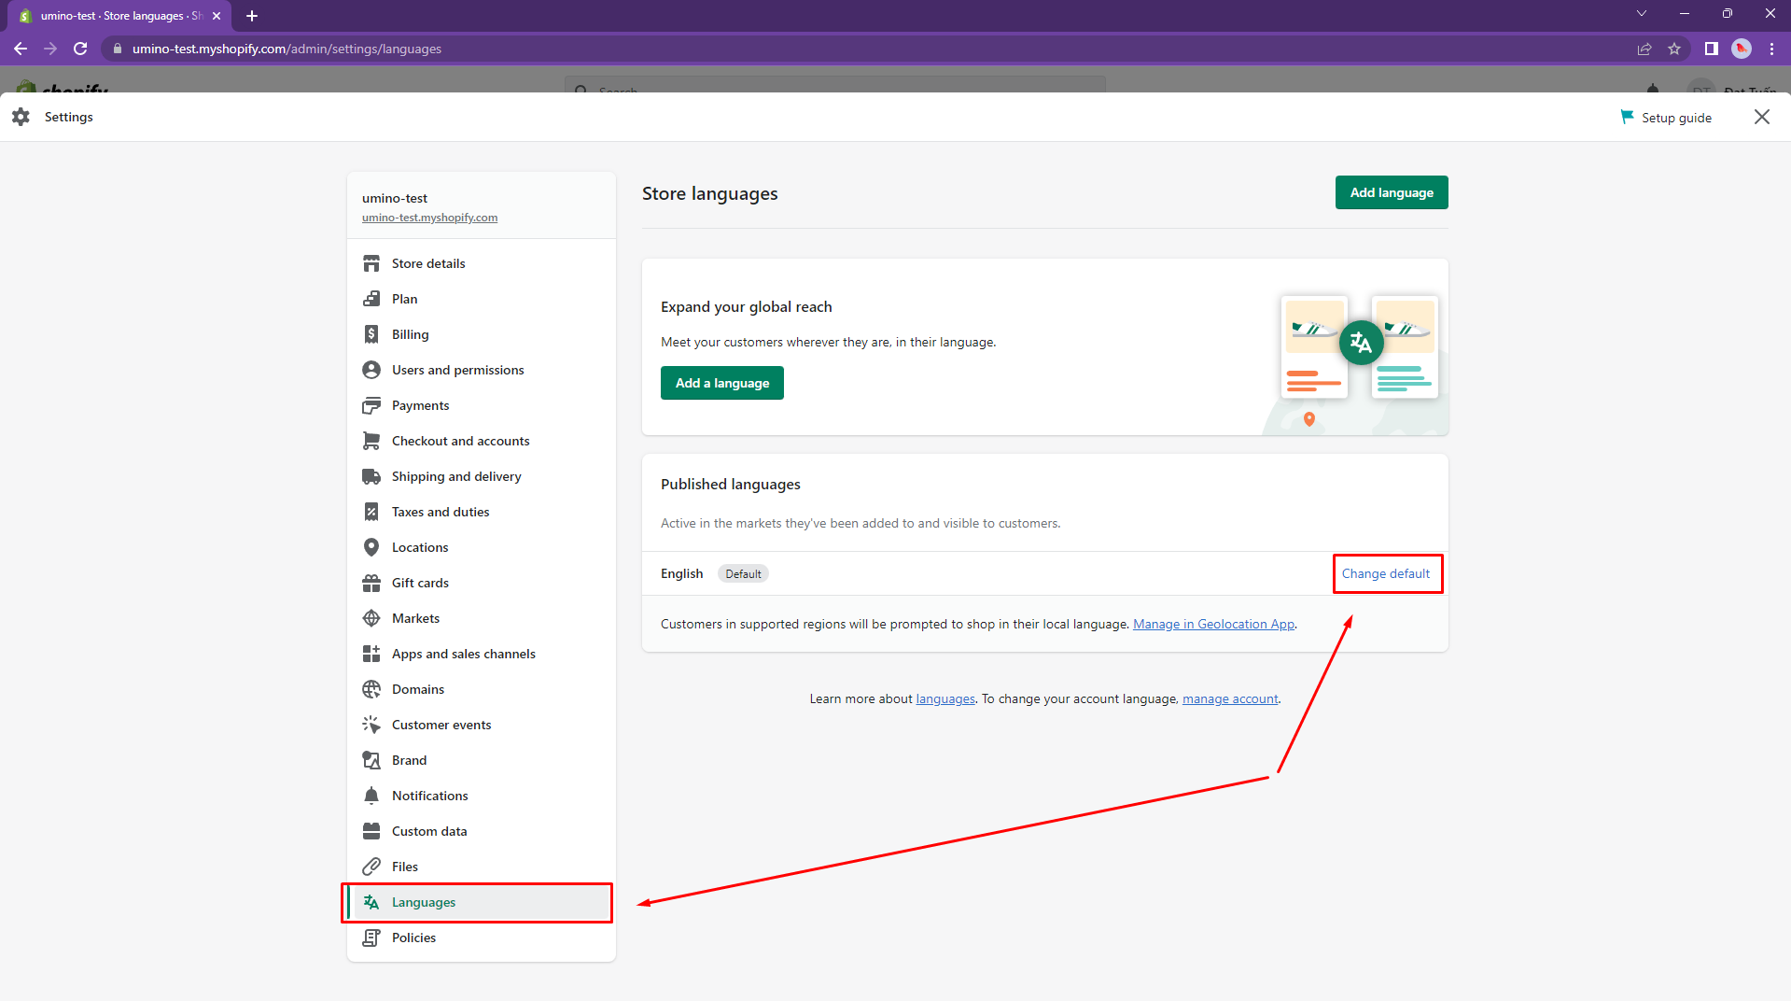Select Policies in the settings sidebar
The image size is (1791, 1001).
[x=413, y=938]
